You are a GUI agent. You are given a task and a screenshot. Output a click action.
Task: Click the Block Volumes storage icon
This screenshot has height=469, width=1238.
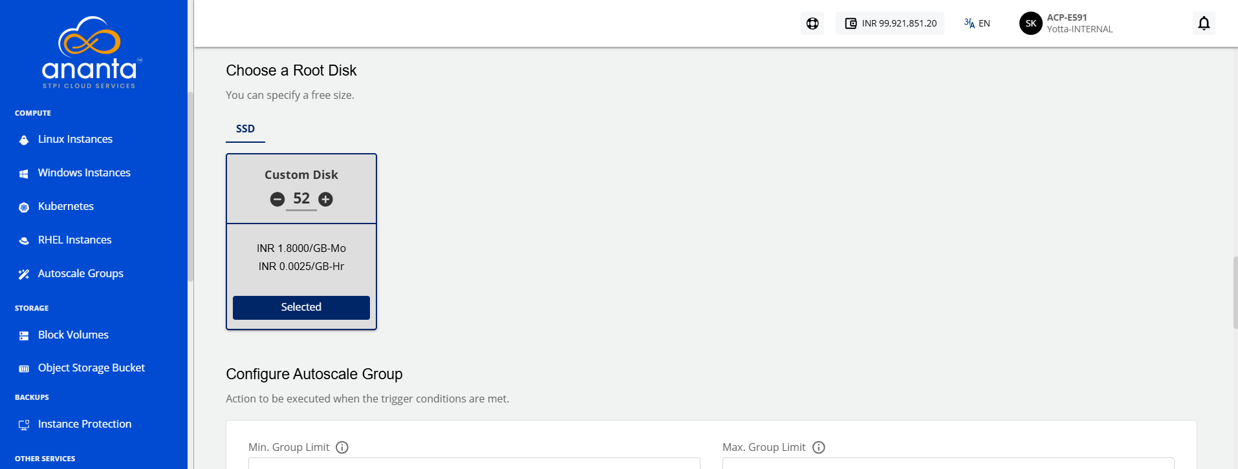[x=24, y=335]
